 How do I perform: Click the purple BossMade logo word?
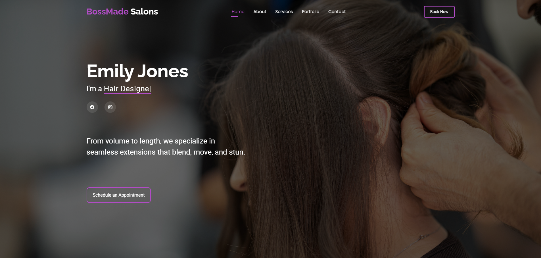(x=108, y=12)
